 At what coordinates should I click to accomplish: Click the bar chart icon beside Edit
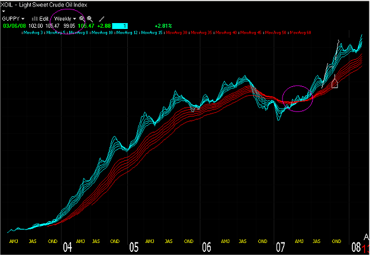click(x=35, y=18)
